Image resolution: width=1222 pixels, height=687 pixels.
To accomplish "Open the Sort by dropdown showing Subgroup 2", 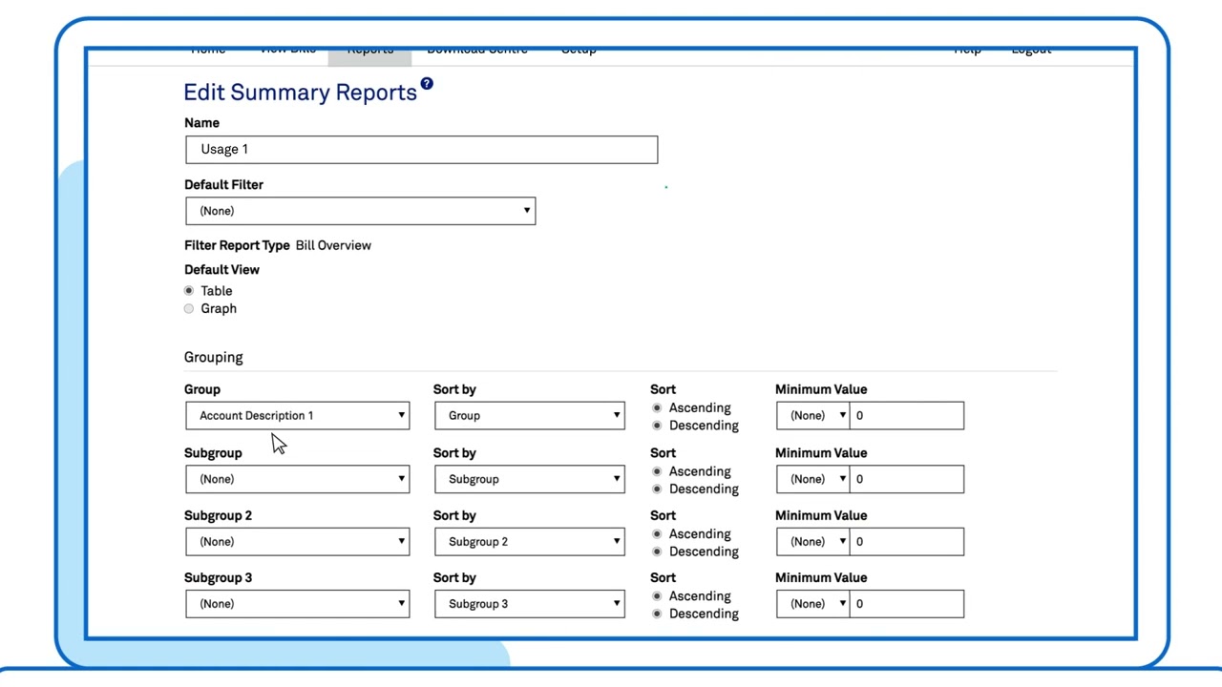I will [529, 542].
